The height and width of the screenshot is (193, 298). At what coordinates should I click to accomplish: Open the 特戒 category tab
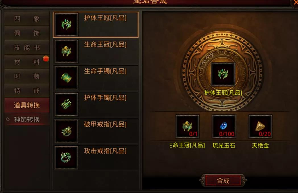pos(27,91)
